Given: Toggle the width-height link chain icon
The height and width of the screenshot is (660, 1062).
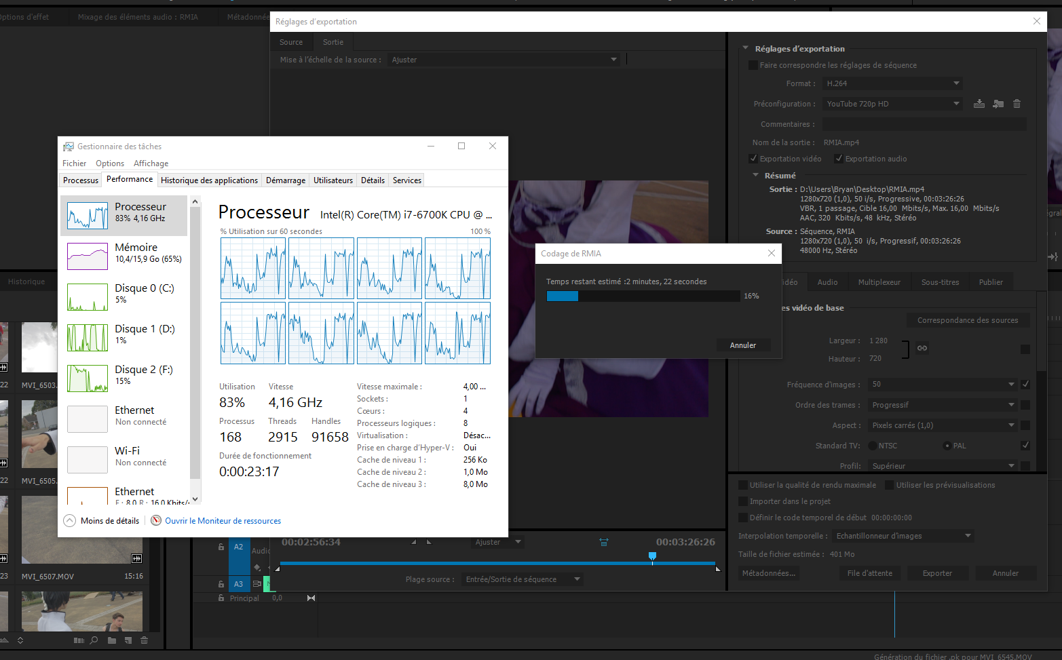Looking at the screenshot, I should pyautogui.click(x=922, y=348).
